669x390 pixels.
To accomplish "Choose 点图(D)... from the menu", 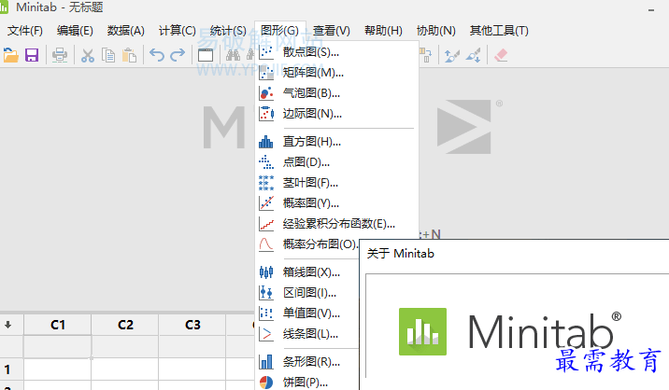I will [x=337, y=162].
